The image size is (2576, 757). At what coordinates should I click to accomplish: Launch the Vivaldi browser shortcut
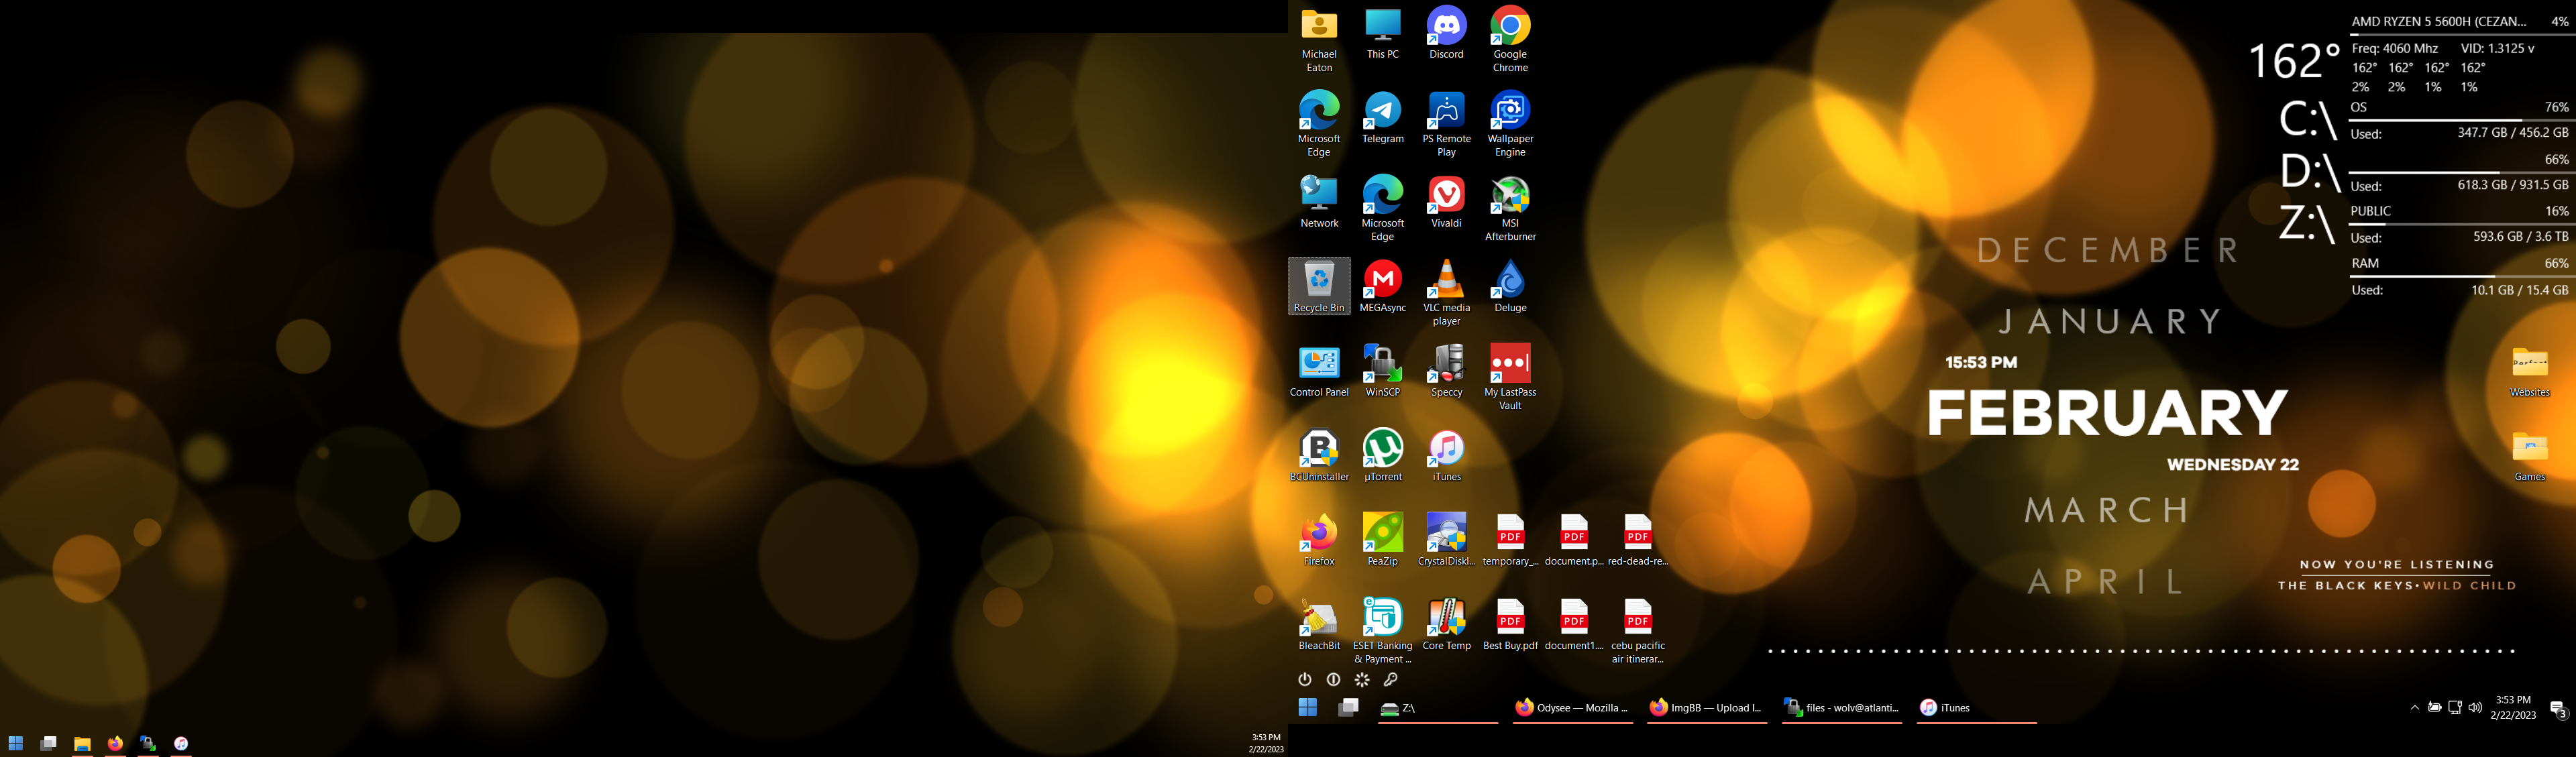click(x=1446, y=203)
